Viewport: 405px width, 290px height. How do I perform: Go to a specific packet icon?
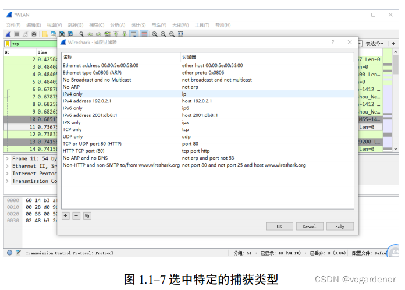tap(107, 34)
